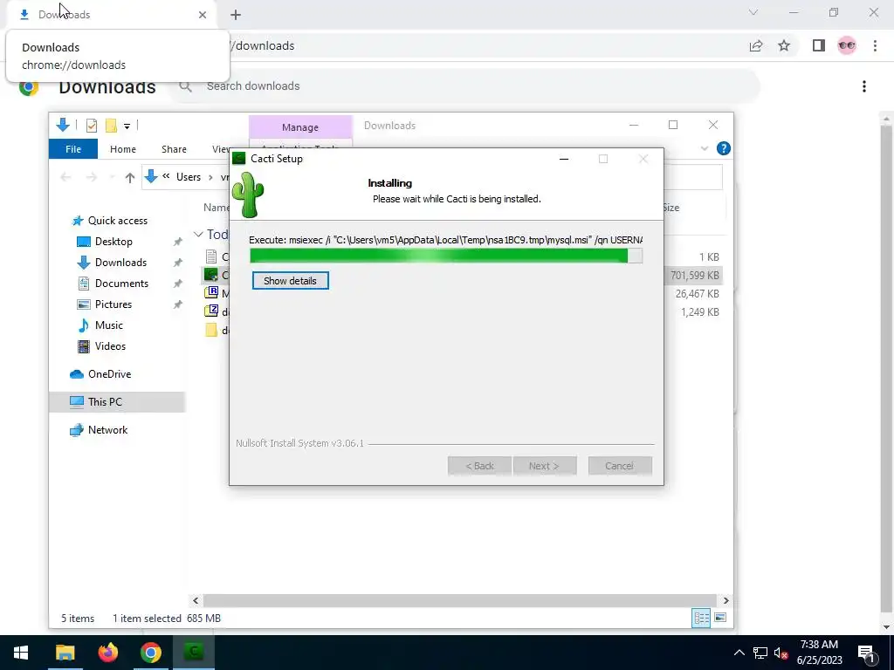The height and width of the screenshot is (670, 894).
Task: Click the Desktop folder icon in the sidebar
Action: tap(83, 242)
